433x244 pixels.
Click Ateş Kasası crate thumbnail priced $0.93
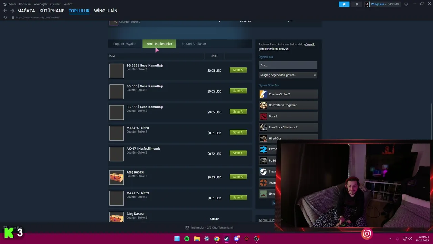[116, 177]
